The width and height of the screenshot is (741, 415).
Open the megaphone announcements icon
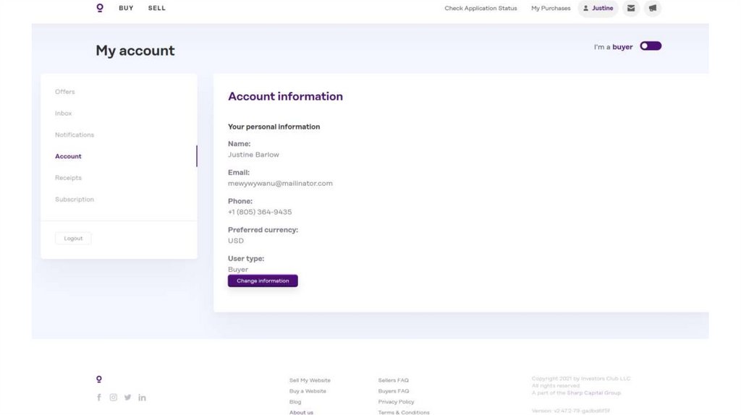pos(653,9)
